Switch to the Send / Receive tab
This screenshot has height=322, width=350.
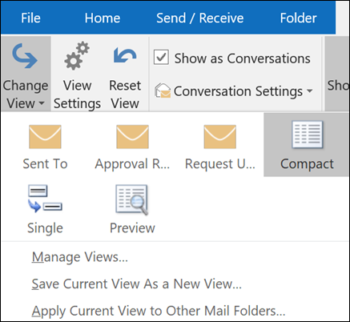(x=200, y=18)
